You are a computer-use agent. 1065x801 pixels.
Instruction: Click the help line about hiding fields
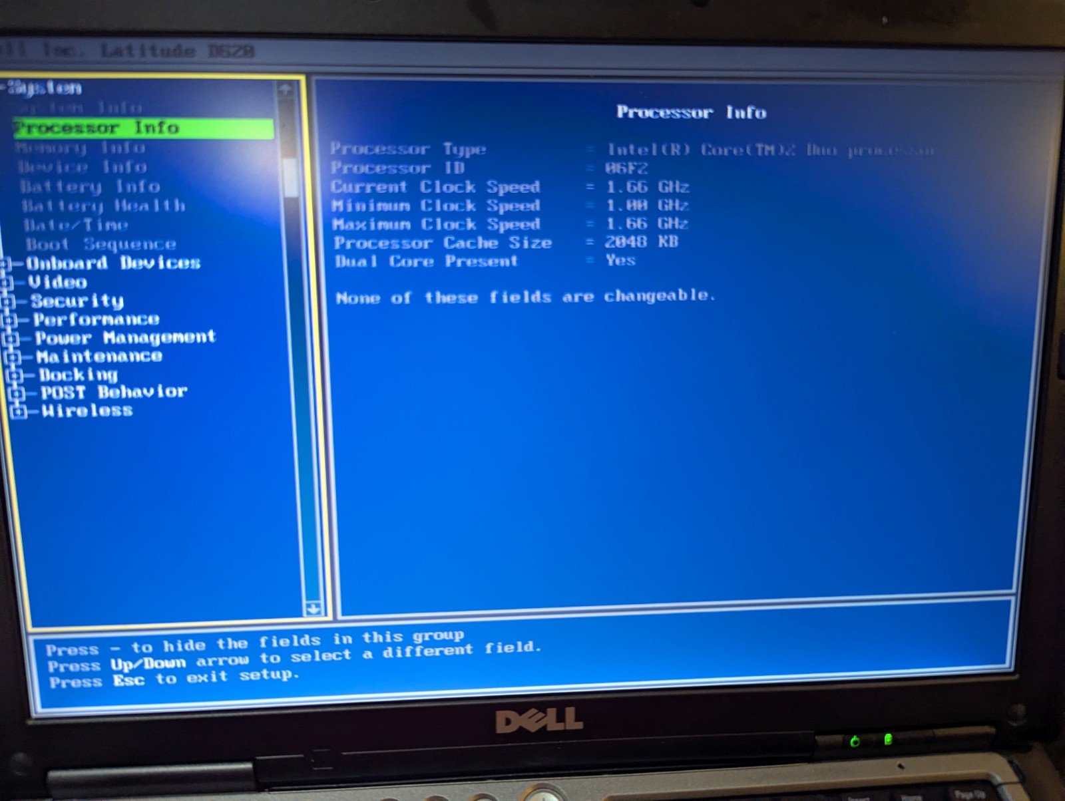tap(255, 642)
